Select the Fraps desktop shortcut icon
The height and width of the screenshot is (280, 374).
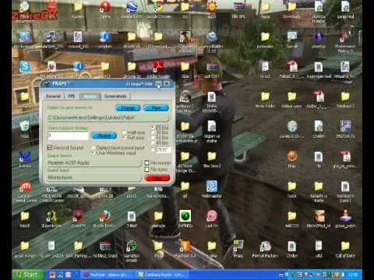pyautogui.click(x=238, y=249)
